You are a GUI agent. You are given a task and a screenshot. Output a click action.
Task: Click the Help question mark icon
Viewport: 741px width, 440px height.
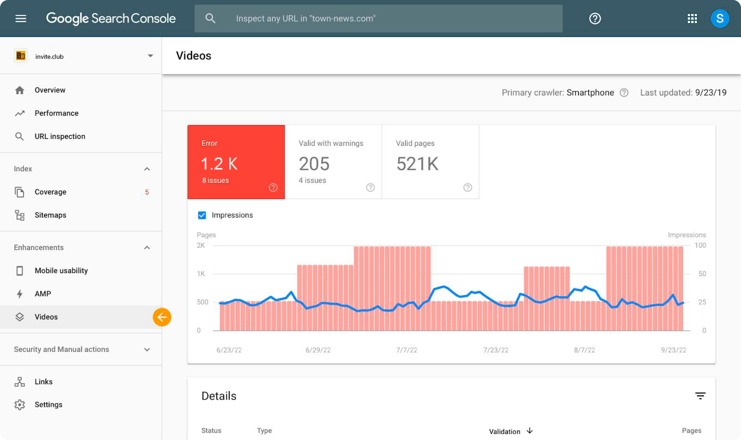tap(595, 19)
